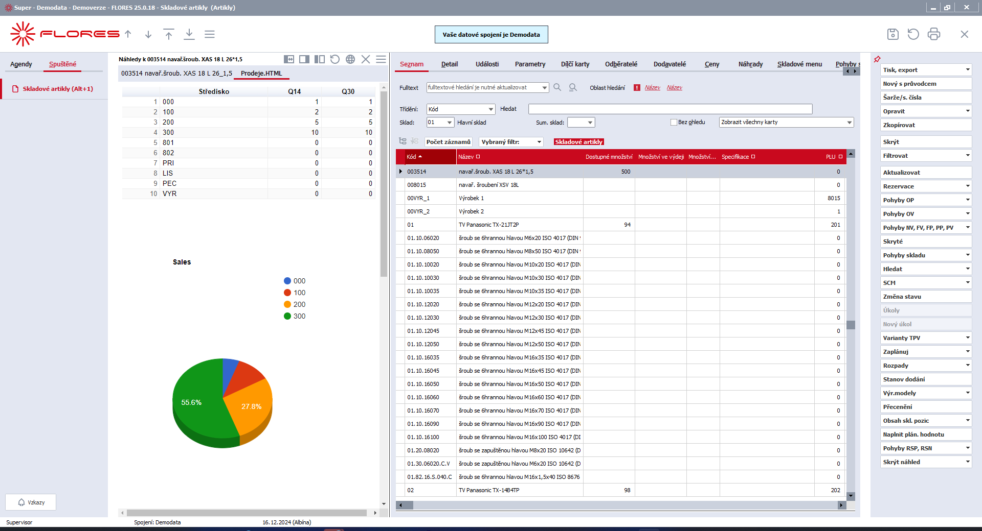Click the green 300 legend swatch
This screenshot has height=531, width=982.
(x=287, y=316)
